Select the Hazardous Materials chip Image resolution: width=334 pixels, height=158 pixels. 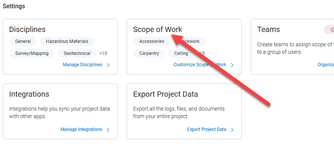pos(67,41)
